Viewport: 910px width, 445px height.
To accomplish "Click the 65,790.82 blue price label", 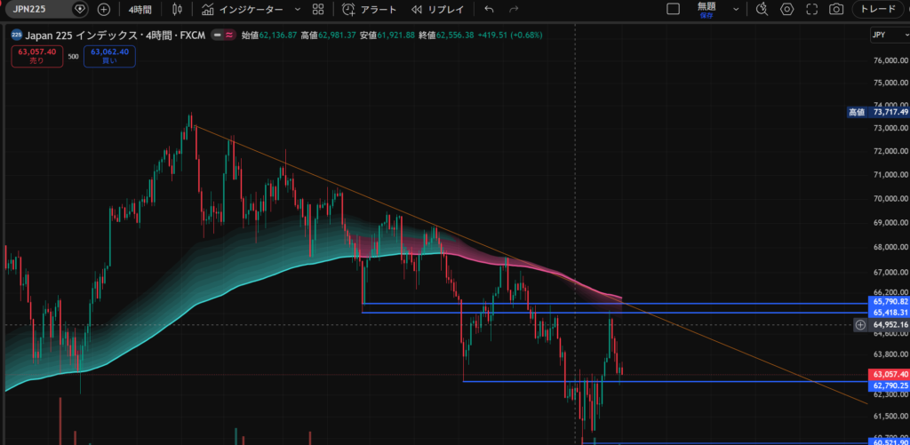I will (889, 302).
